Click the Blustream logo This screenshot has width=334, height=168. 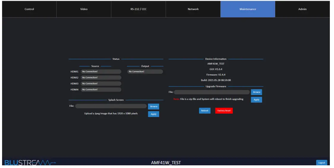point(30,163)
